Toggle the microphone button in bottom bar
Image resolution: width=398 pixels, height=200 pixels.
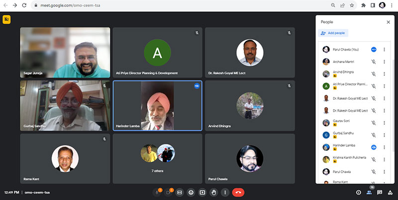(157, 192)
